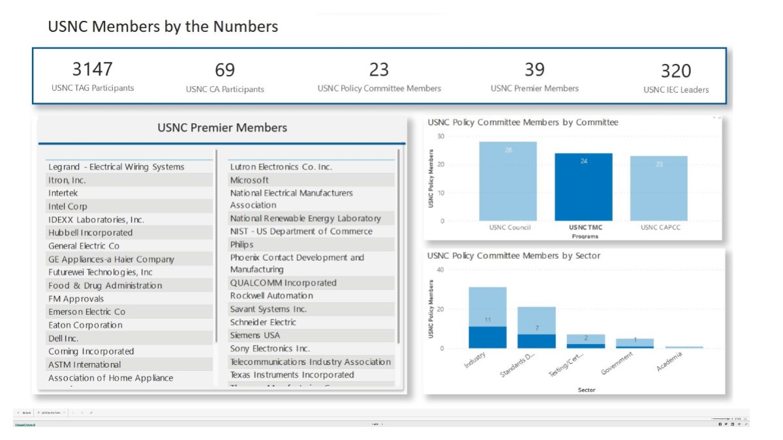Click the fit to page icon beside zoom
This screenshot has height=440, width=783.
(745, 418)
